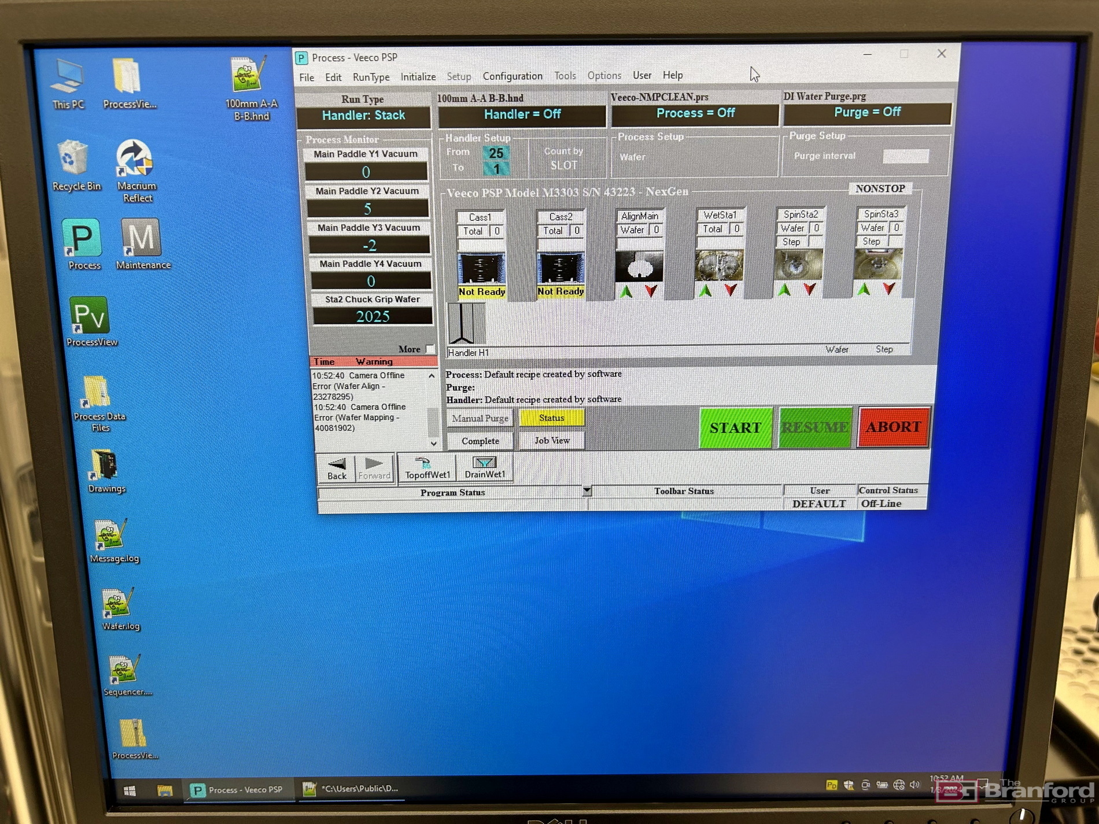Image resolution: width=1099 pixels, height=824 pixels.
Task: Open the Sequencer log file icon
Action: tap(127, 675)
